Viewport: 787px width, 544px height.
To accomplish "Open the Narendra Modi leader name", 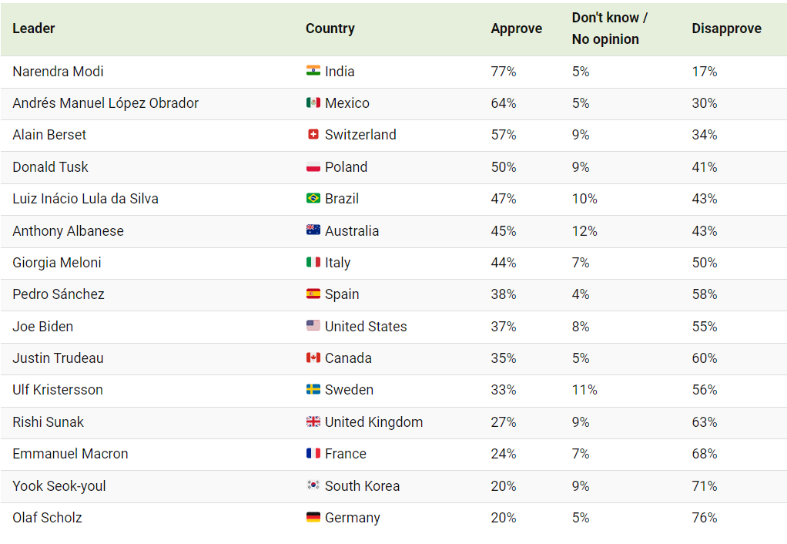I will (58, 72).
